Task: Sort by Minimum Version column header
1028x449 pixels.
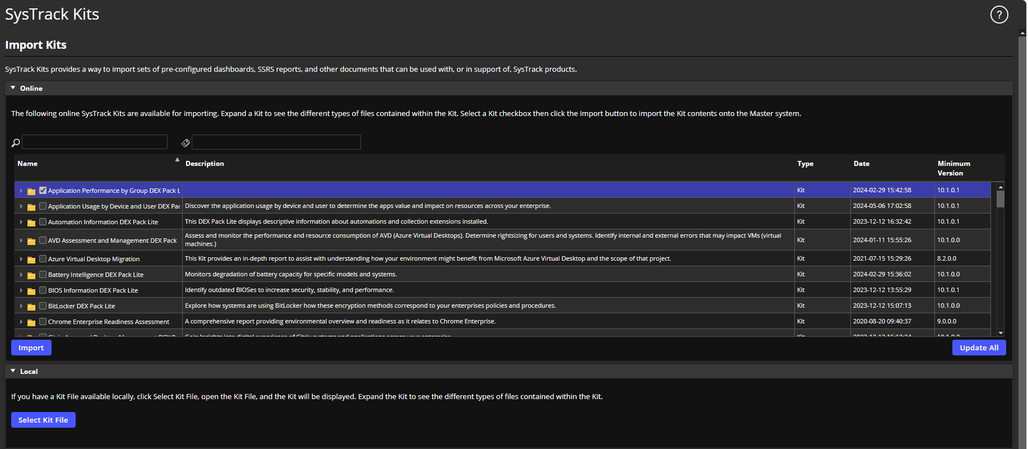Action: 954,168
